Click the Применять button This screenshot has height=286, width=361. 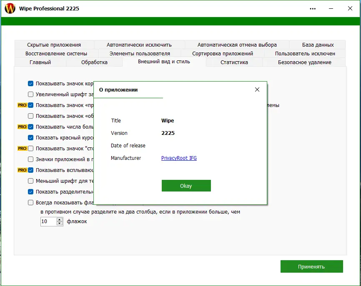click(311, 266)
